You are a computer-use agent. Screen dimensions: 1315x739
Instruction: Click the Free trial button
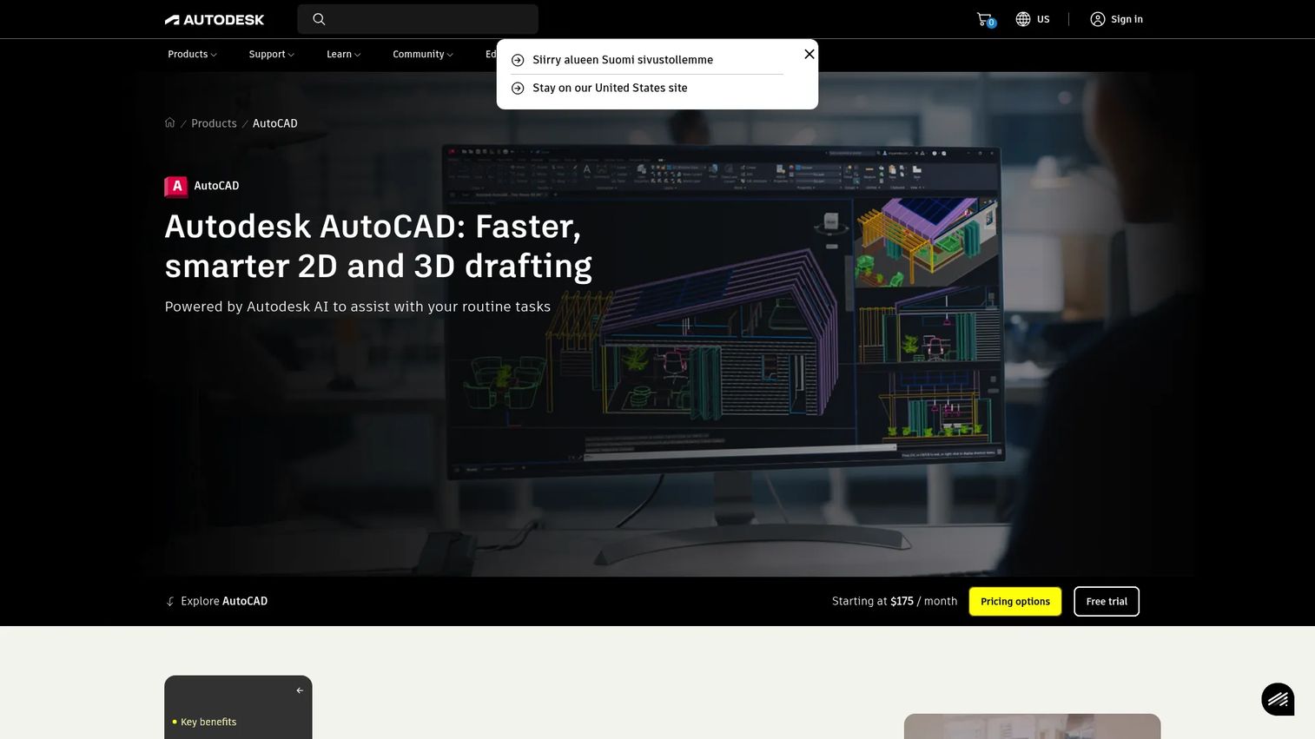click(x=1107, y=601)
